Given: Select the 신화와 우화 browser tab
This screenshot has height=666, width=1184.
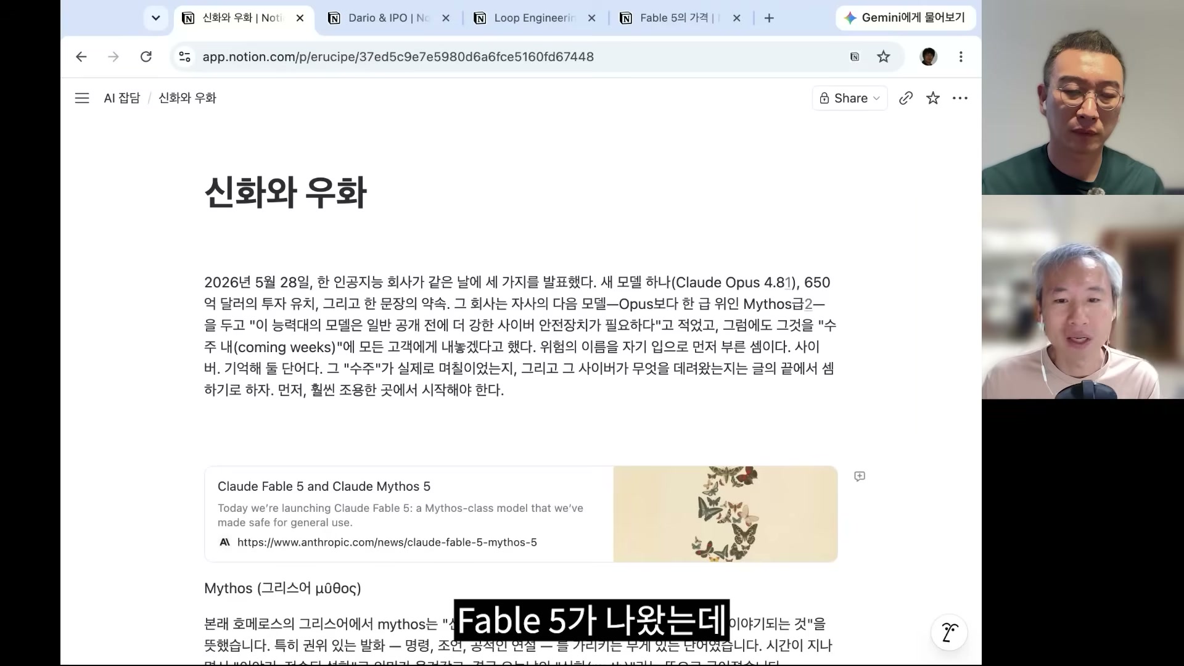Looking at the screenshot, I should [x=243, y=18].
